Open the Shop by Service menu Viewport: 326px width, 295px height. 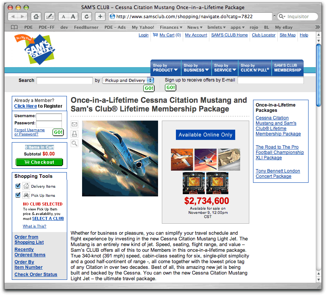(225, 68)
